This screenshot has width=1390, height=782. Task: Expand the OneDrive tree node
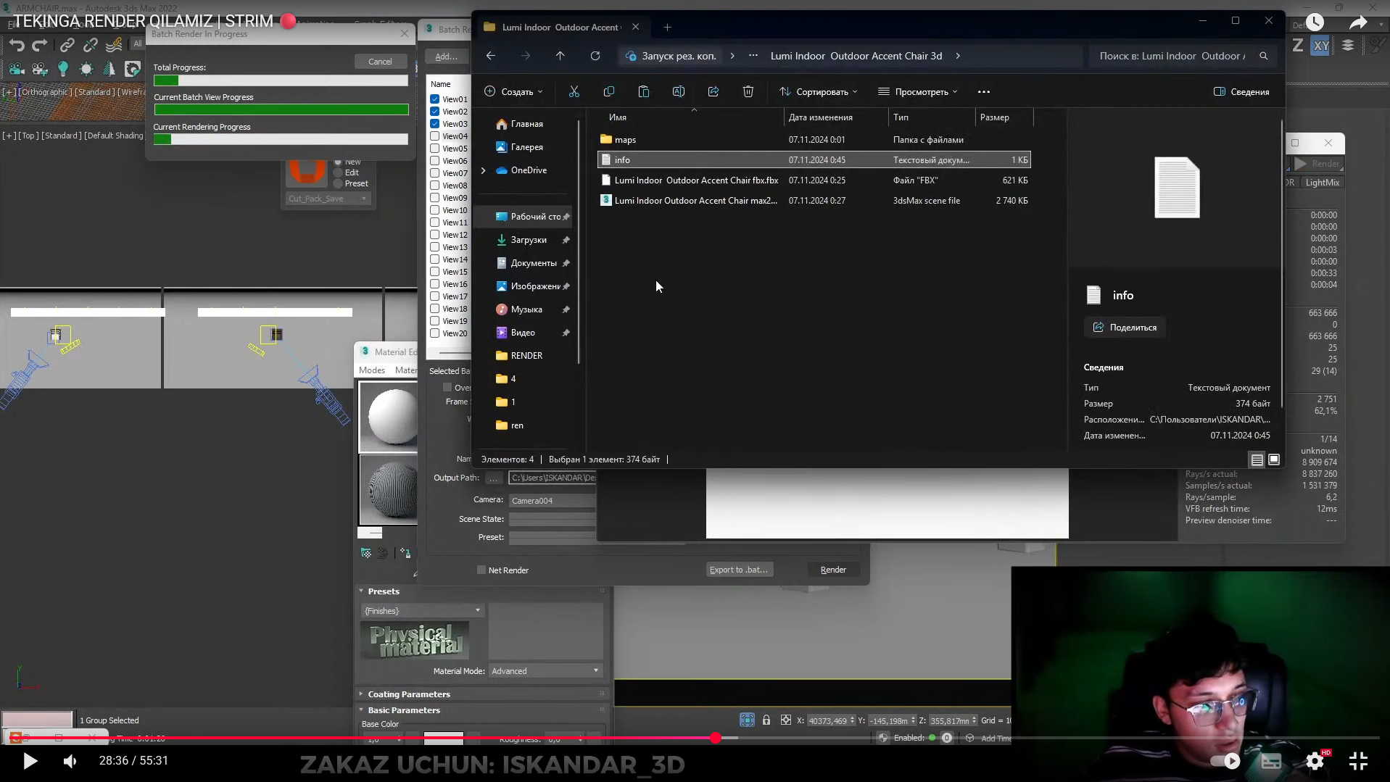(484, 170)
